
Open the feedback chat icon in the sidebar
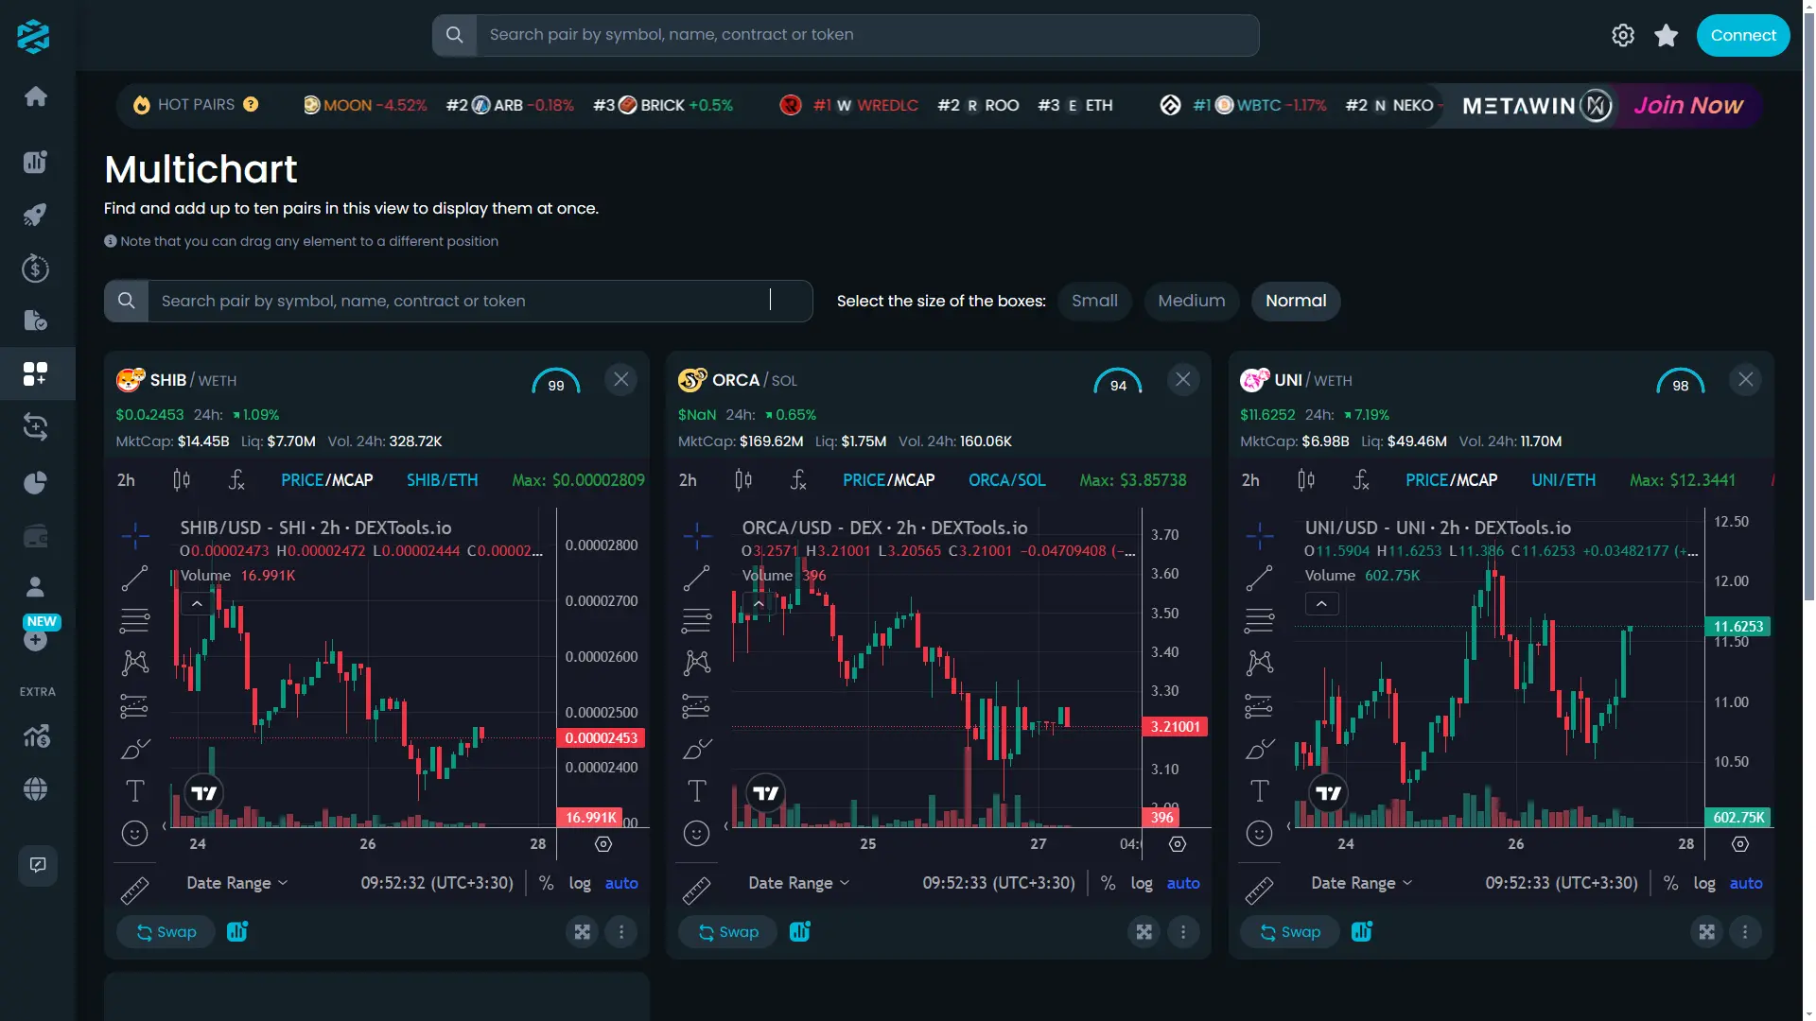38,865
